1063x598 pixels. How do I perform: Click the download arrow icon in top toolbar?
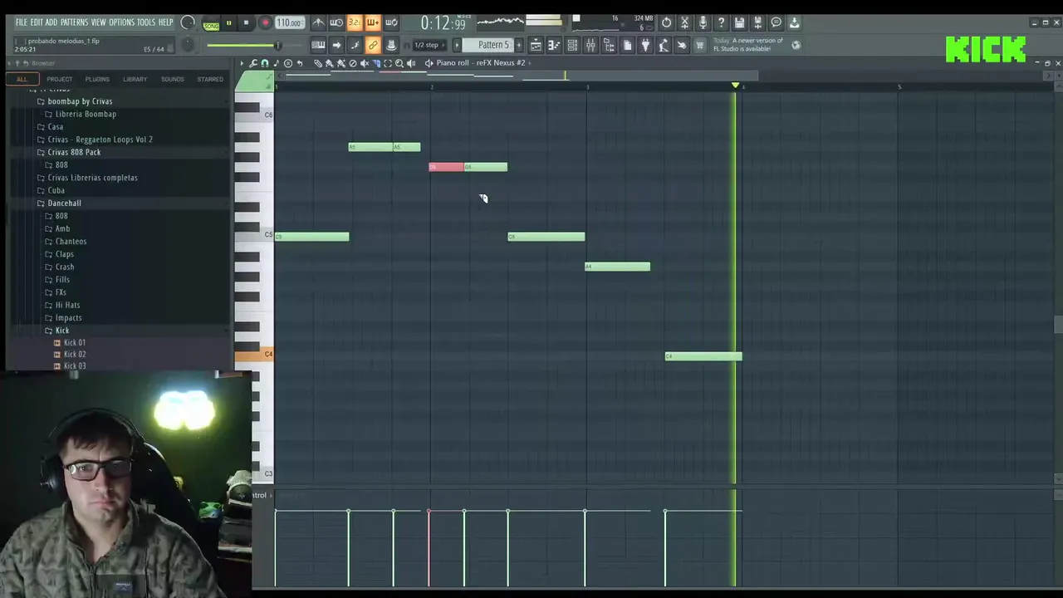point(794,22)
